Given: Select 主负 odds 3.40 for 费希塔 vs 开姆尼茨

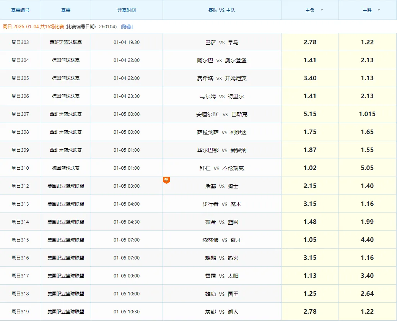Looking at the screenshot, I should point(310,78).
